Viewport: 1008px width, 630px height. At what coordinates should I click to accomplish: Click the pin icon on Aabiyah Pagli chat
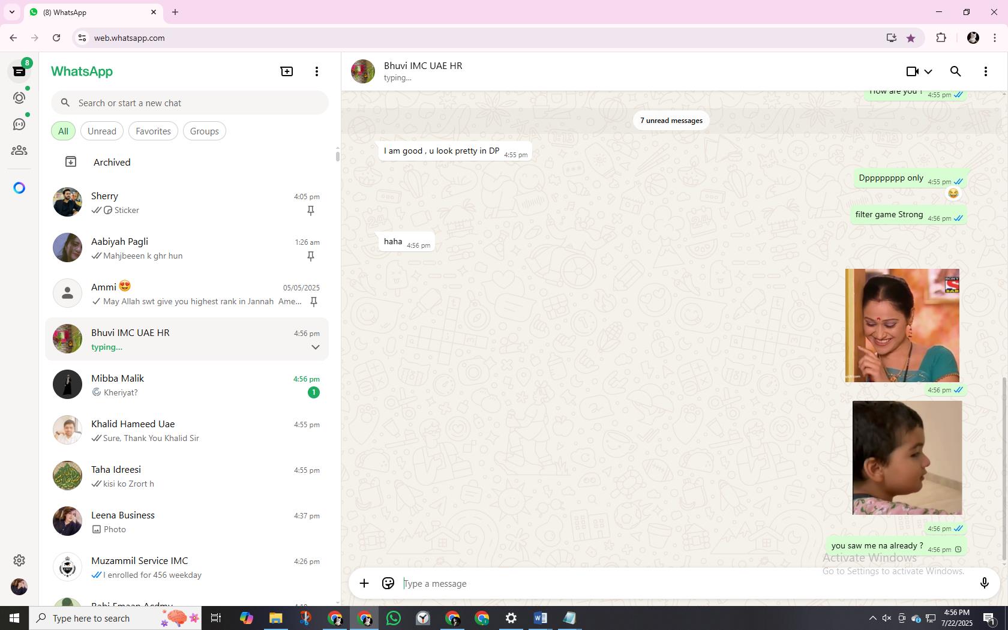tap(311, 256)
